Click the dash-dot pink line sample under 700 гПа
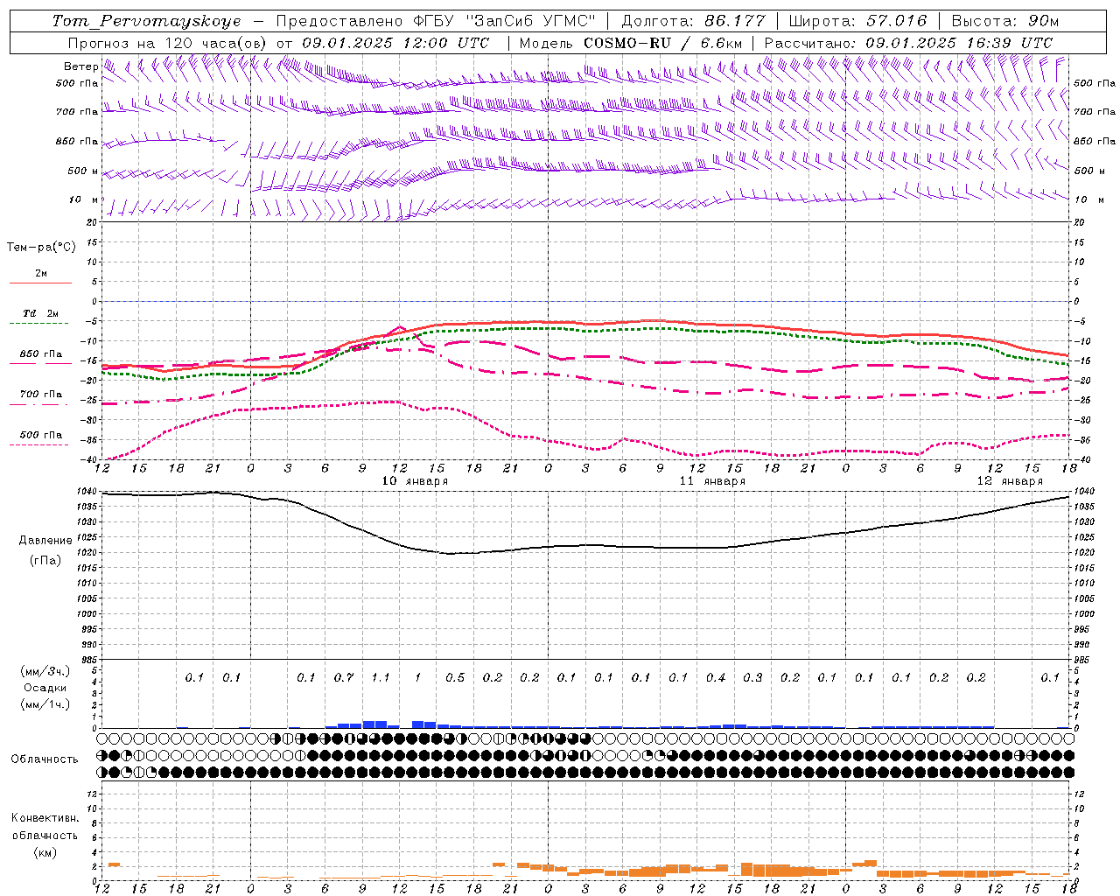Image resolution: width=1120 pixels, height=896 pixels. coord(40,404)
